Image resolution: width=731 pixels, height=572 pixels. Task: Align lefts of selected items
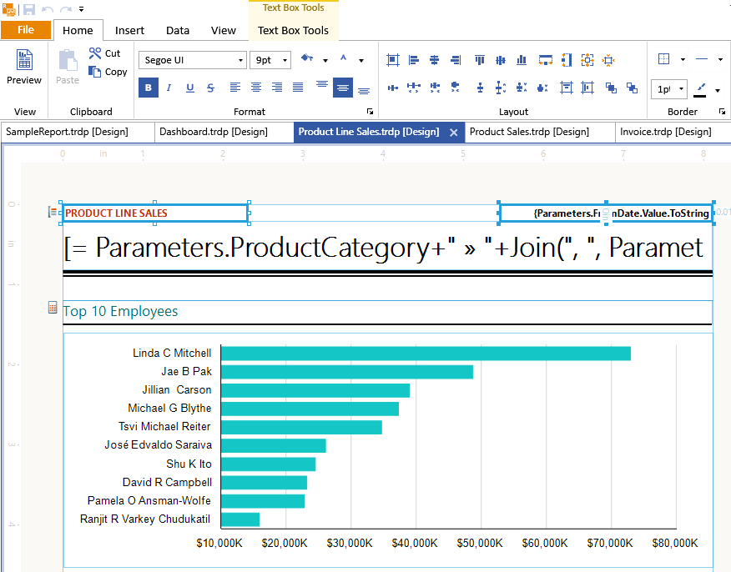(414, 60)
